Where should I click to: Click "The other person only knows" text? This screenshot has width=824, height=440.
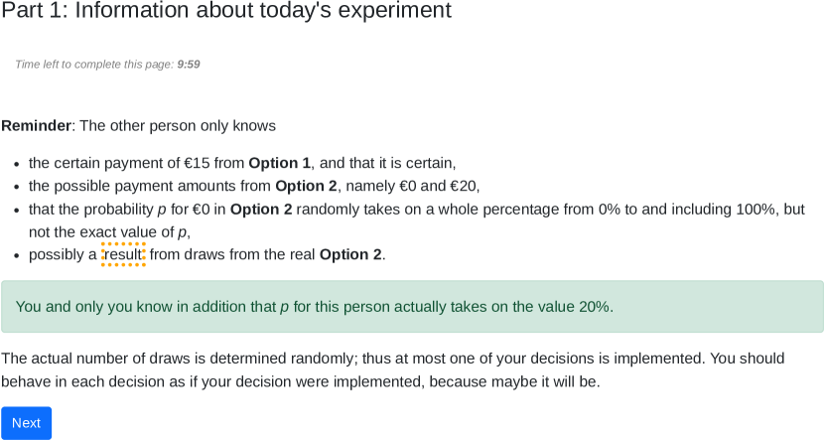tap(178, 125)
